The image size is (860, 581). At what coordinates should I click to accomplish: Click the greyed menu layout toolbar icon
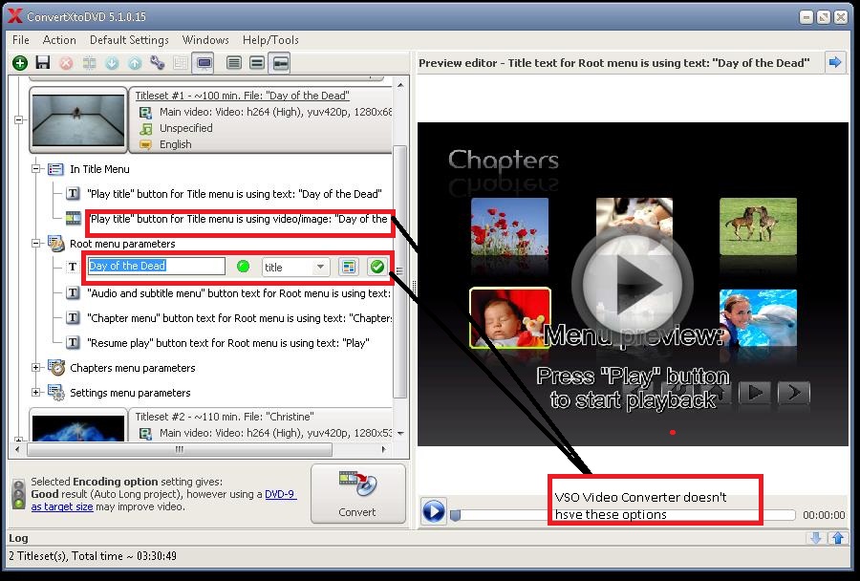tap(181, 63)
